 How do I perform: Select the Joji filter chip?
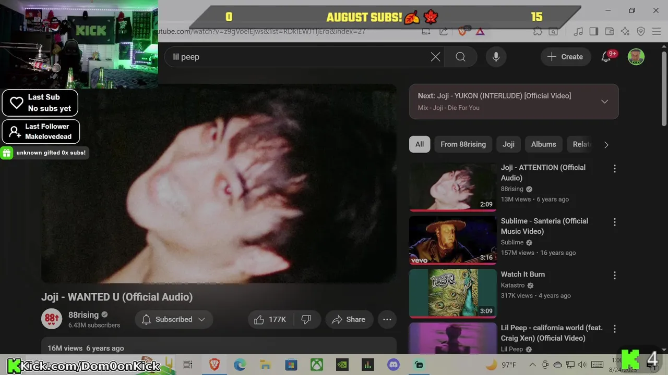[x=508, y=144]
